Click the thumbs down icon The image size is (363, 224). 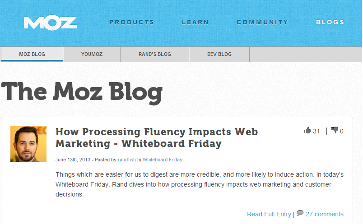(x=335, y=130)
